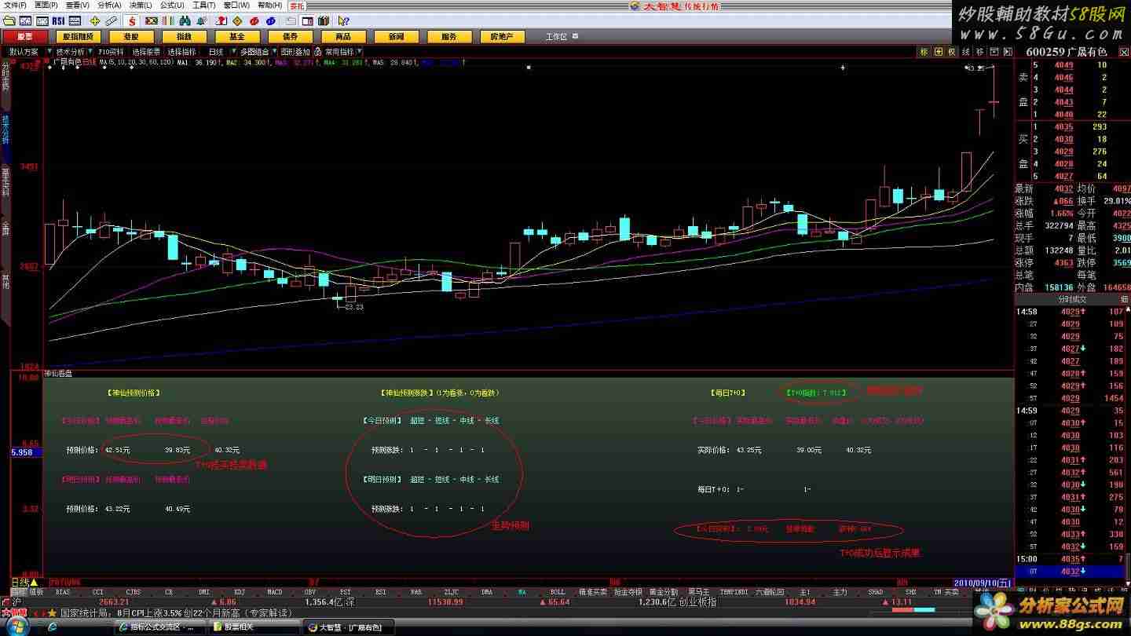Image resolution: width=1131 pixels, height=636 pixels.
Task: Click the blue swirl toolbar icon
Action: coord(271,21)
